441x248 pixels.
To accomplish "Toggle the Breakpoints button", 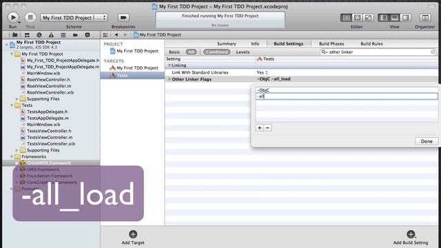I will pos(123,17).
